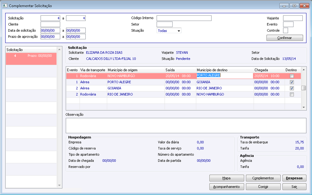The image size is (312, 195).
Task: Uncheck Destino box for Goiania to Rio row
Action: pyautogui.click(x=292, y=88)
